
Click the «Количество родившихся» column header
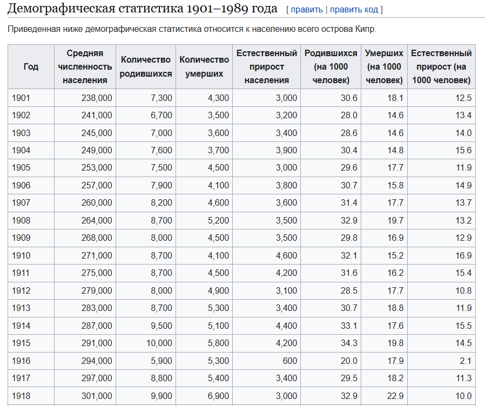pyautogui.click(x=146, y=66)
